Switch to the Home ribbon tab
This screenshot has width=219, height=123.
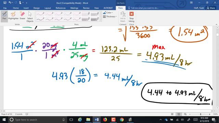16,8
